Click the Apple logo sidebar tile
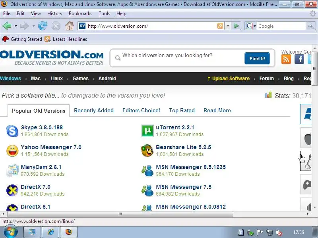The height and width of the screenshot is (238, 318). [x=306, y=137]
